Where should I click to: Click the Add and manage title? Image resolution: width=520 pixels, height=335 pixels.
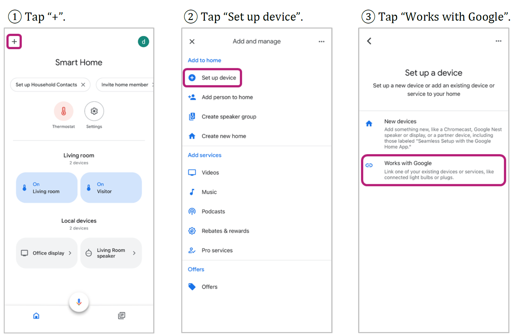[257, 41]
